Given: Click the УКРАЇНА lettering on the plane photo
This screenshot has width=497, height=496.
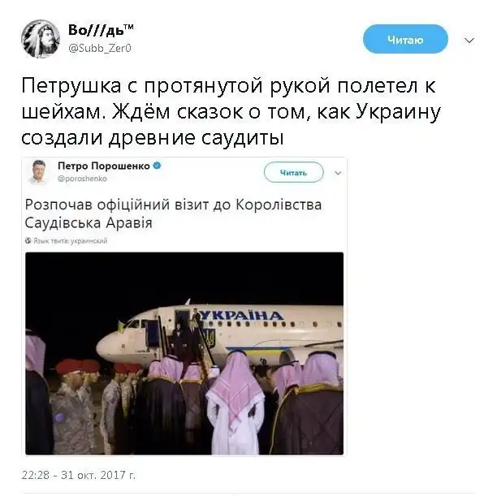Looking at the screenshot, I should 241,315.
